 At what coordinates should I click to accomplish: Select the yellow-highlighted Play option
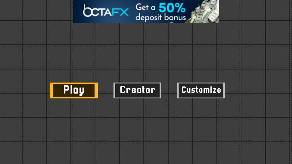point(74,91)
